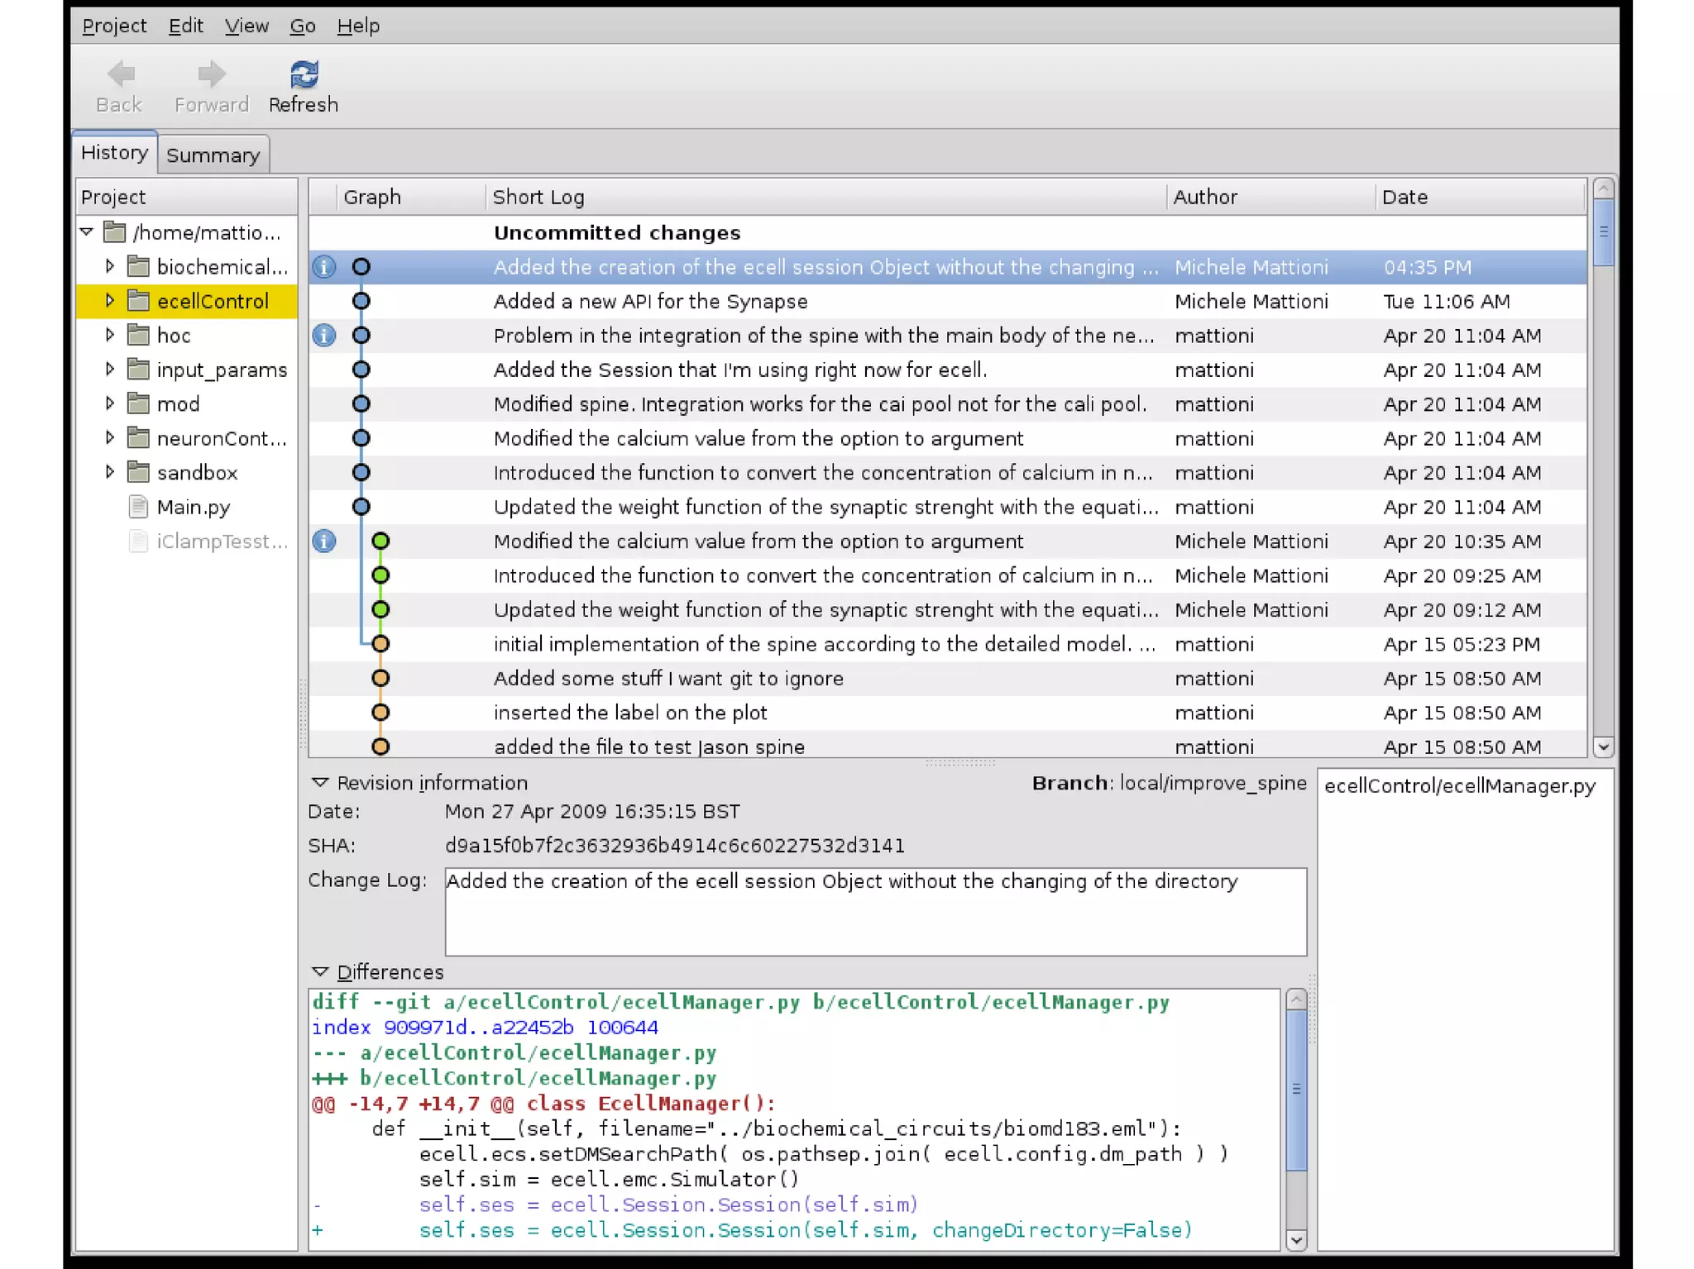
Task: Click info icon beside Michele's 'Modified the calcium' commit
Action: click(x=324, y=541)
